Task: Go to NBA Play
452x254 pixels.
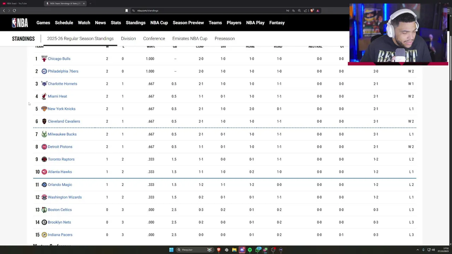Action: [x=255, y=23]
